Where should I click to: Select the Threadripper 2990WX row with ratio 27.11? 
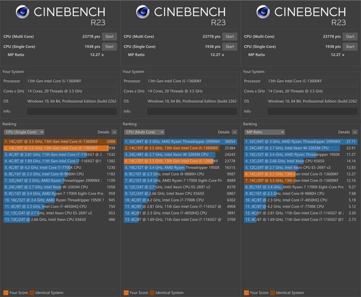[301, 142]
